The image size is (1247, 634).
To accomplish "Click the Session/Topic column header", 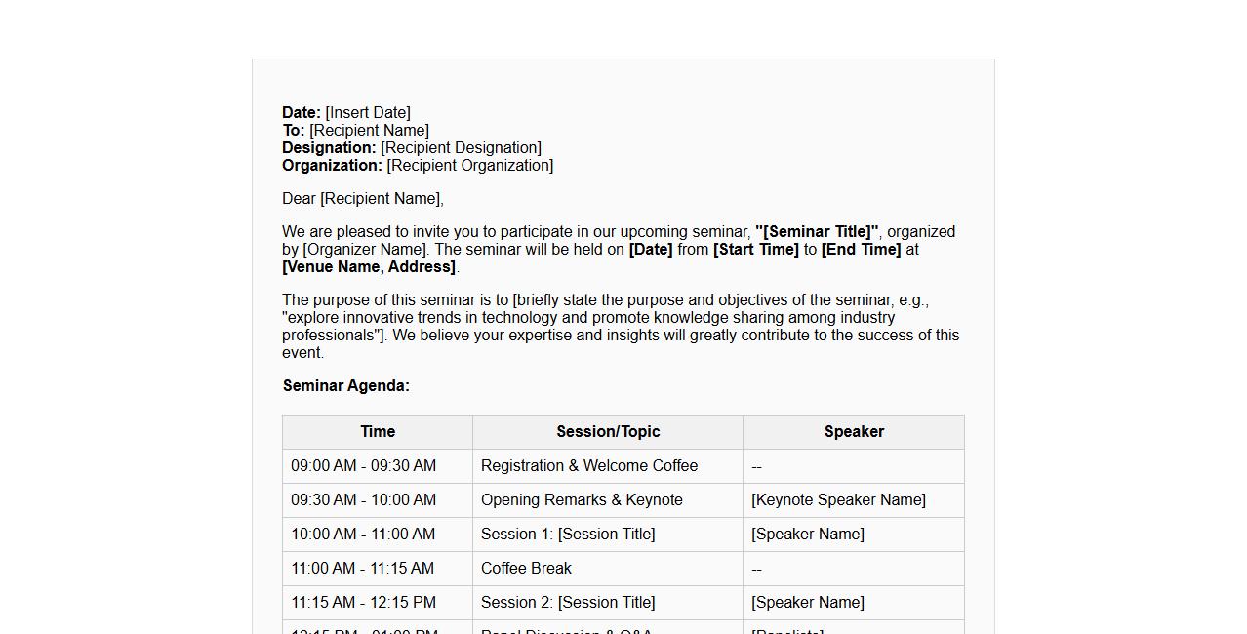I will click(x=608, y=432).
